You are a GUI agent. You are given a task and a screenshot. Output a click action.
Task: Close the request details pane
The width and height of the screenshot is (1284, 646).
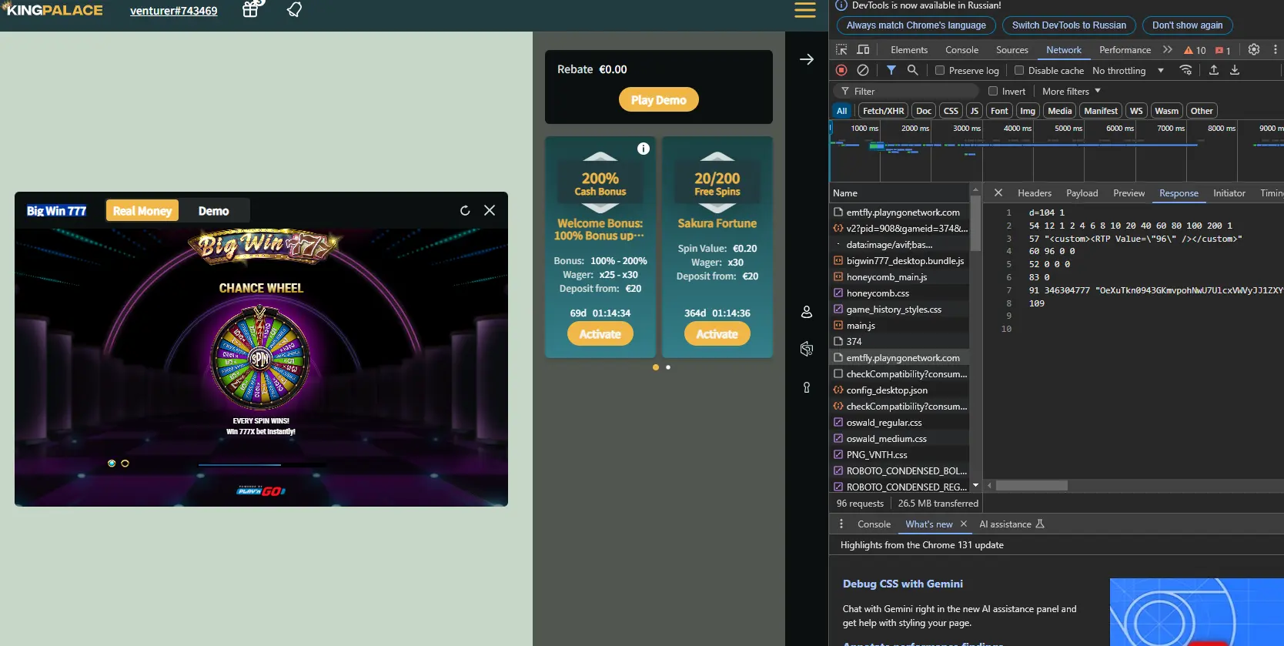click(x=998, y=193)
